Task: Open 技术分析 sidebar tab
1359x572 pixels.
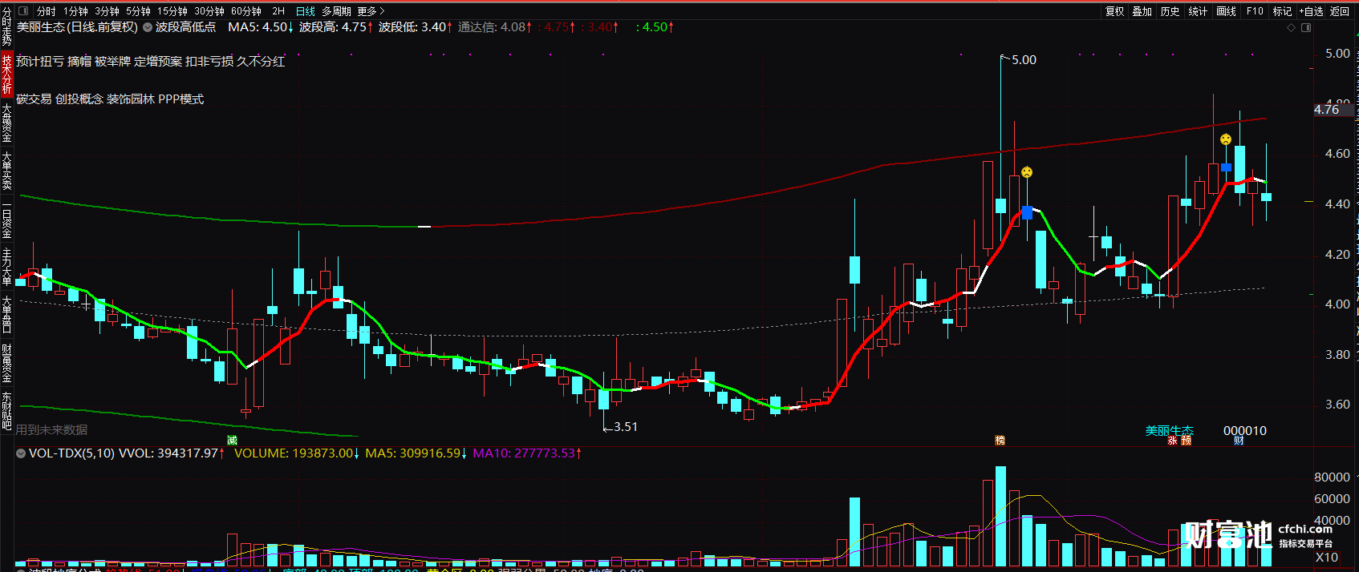Action: click(6, 75)
